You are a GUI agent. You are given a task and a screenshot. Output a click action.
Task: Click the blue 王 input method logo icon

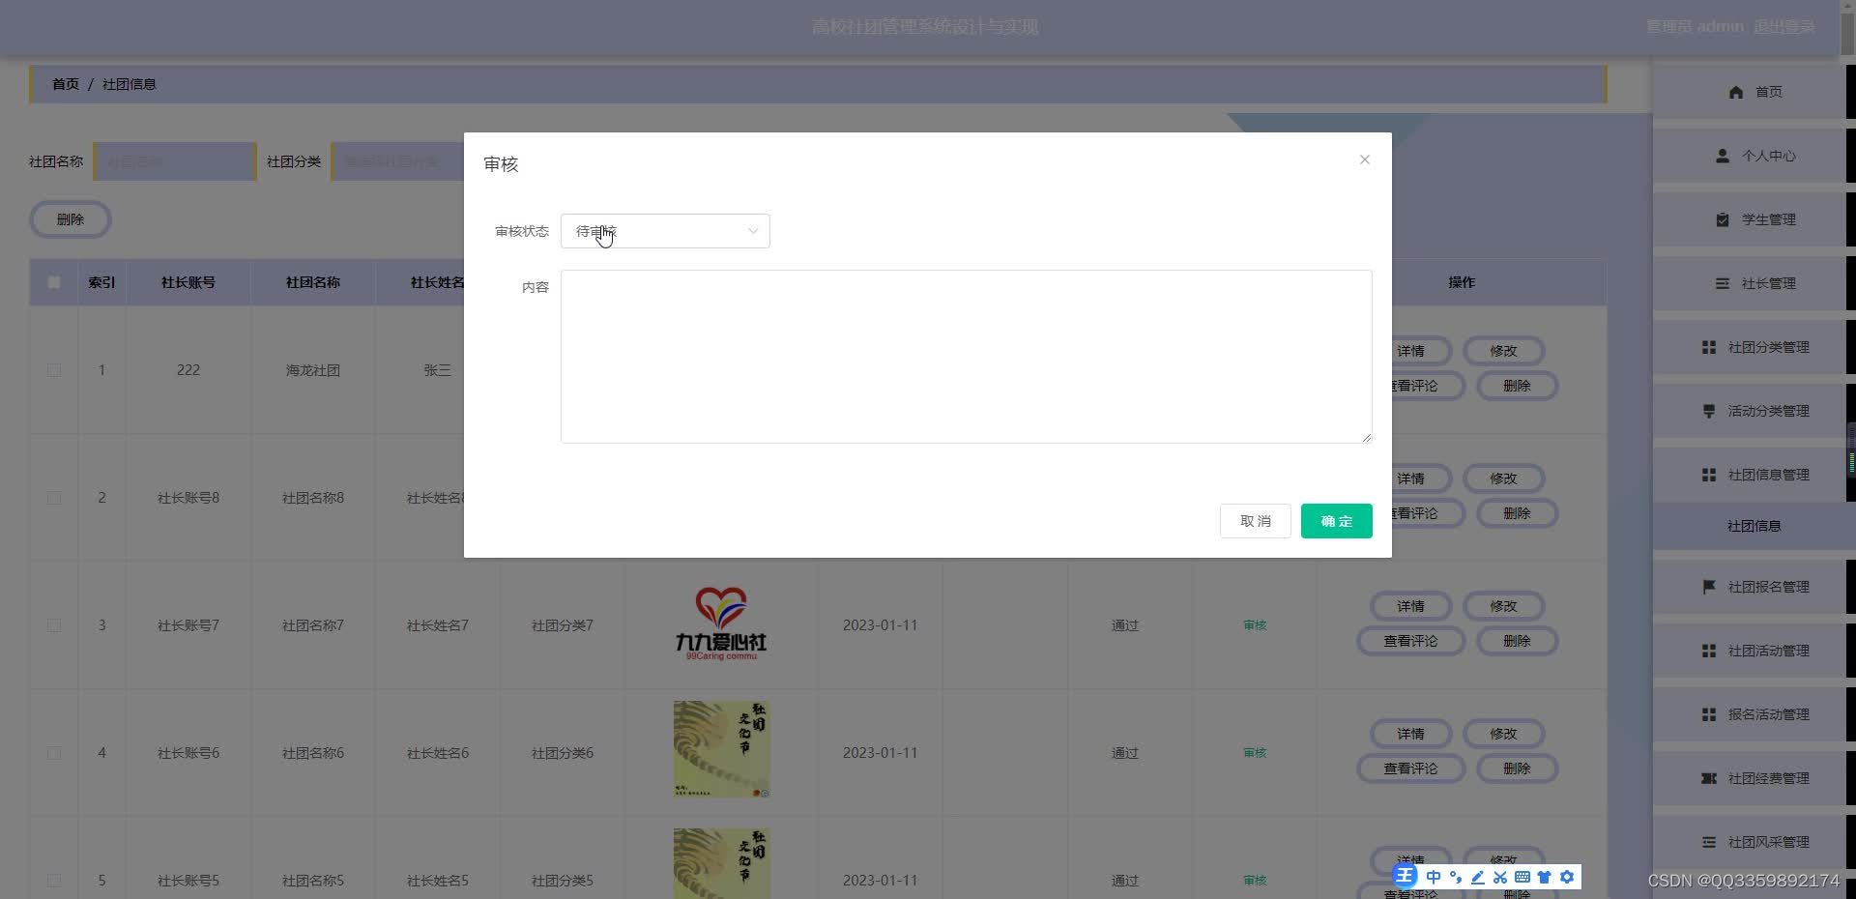click(x=1405, y=876)
